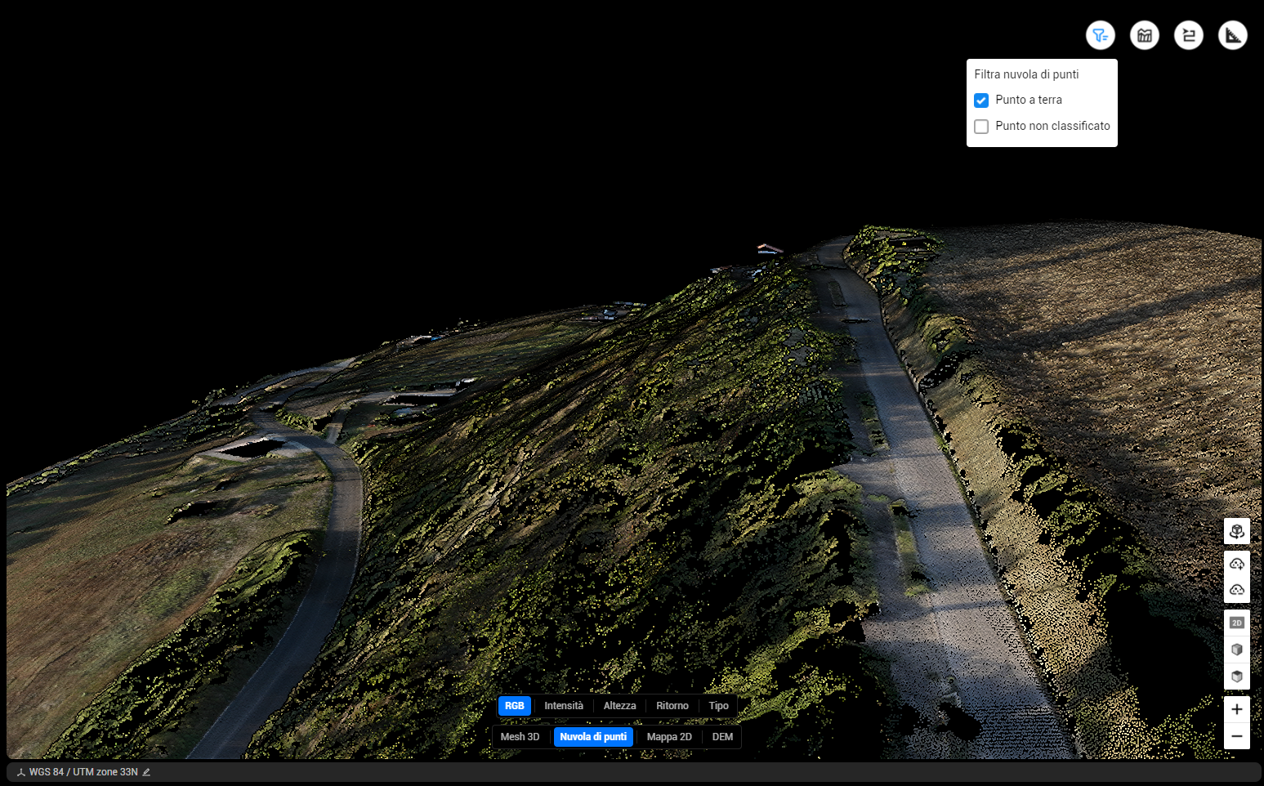This screenshot has width=1264, height=786.
Task: Decrease point size with cloud-minus icon
Action: point(1236,589)
